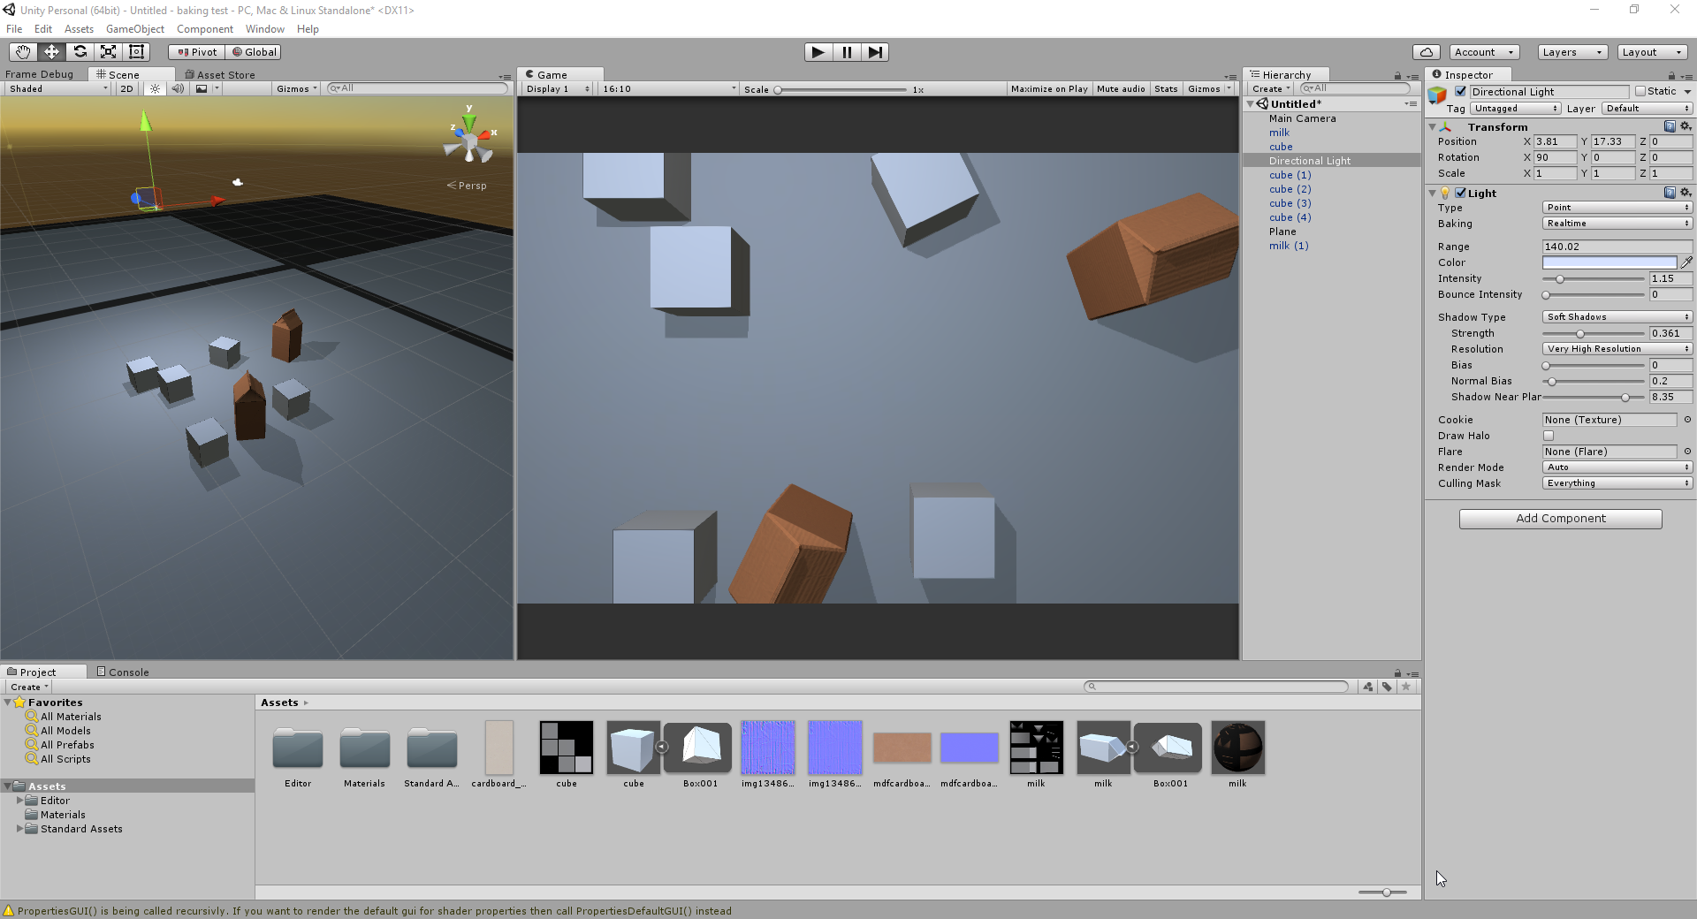Open the File menu
The image size is (1697, 919).
click(14, 29)
